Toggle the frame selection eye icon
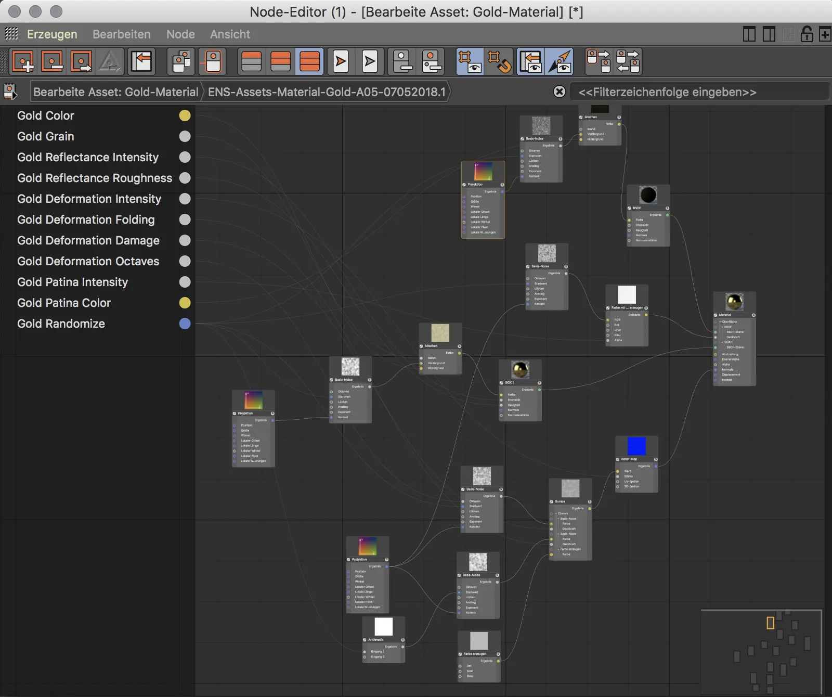Screen dimensions: 832x697 470,61
